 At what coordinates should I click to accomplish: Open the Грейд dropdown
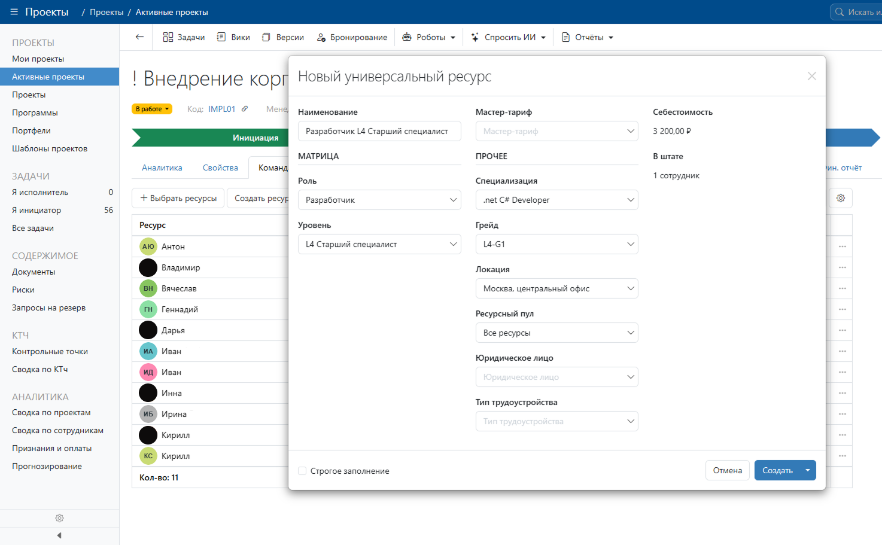coord(557,244)
